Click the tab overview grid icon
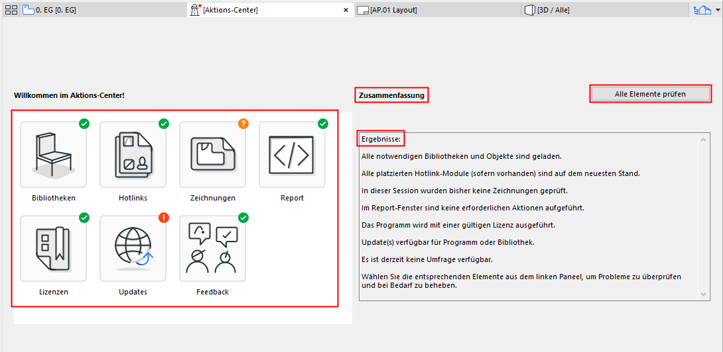Viewport: 723px width, 352px height. [11, 10]
